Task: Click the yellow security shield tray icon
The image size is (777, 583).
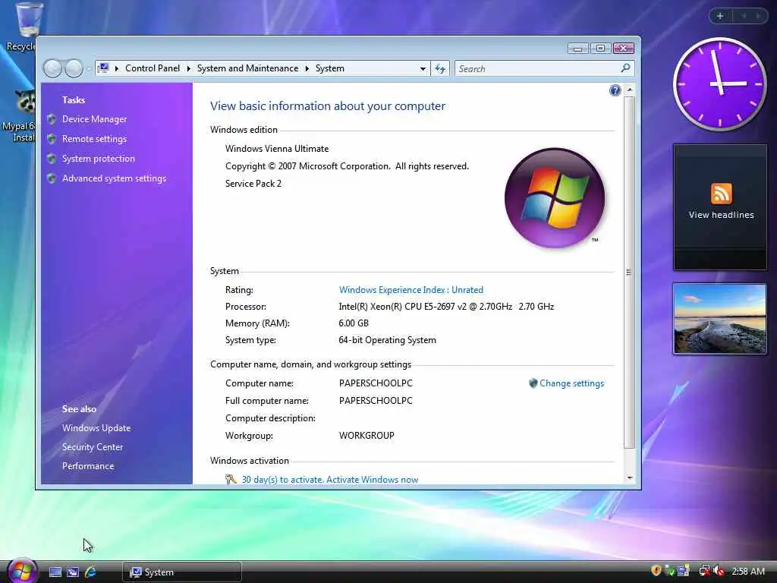Action: pyautogui.click(x=656, y=571)
